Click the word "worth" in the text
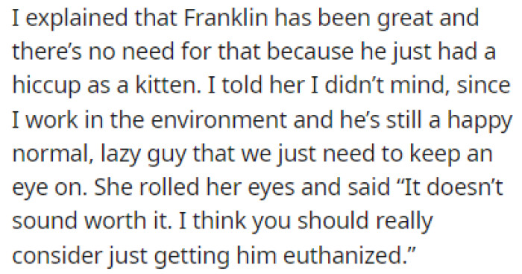This screenshot has width=522, height=274. [115, 221]
